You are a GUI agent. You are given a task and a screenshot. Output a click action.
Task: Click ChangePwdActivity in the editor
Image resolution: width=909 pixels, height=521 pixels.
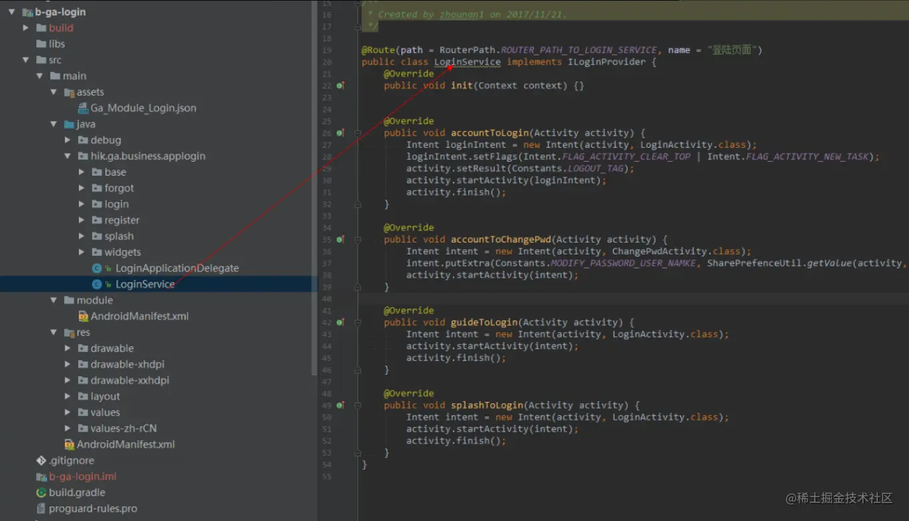point(659,252)
